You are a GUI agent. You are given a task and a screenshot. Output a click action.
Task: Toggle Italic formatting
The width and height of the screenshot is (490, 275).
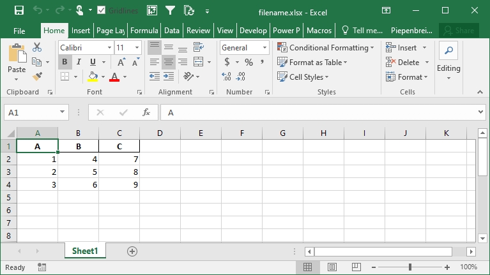pos(79,62)
